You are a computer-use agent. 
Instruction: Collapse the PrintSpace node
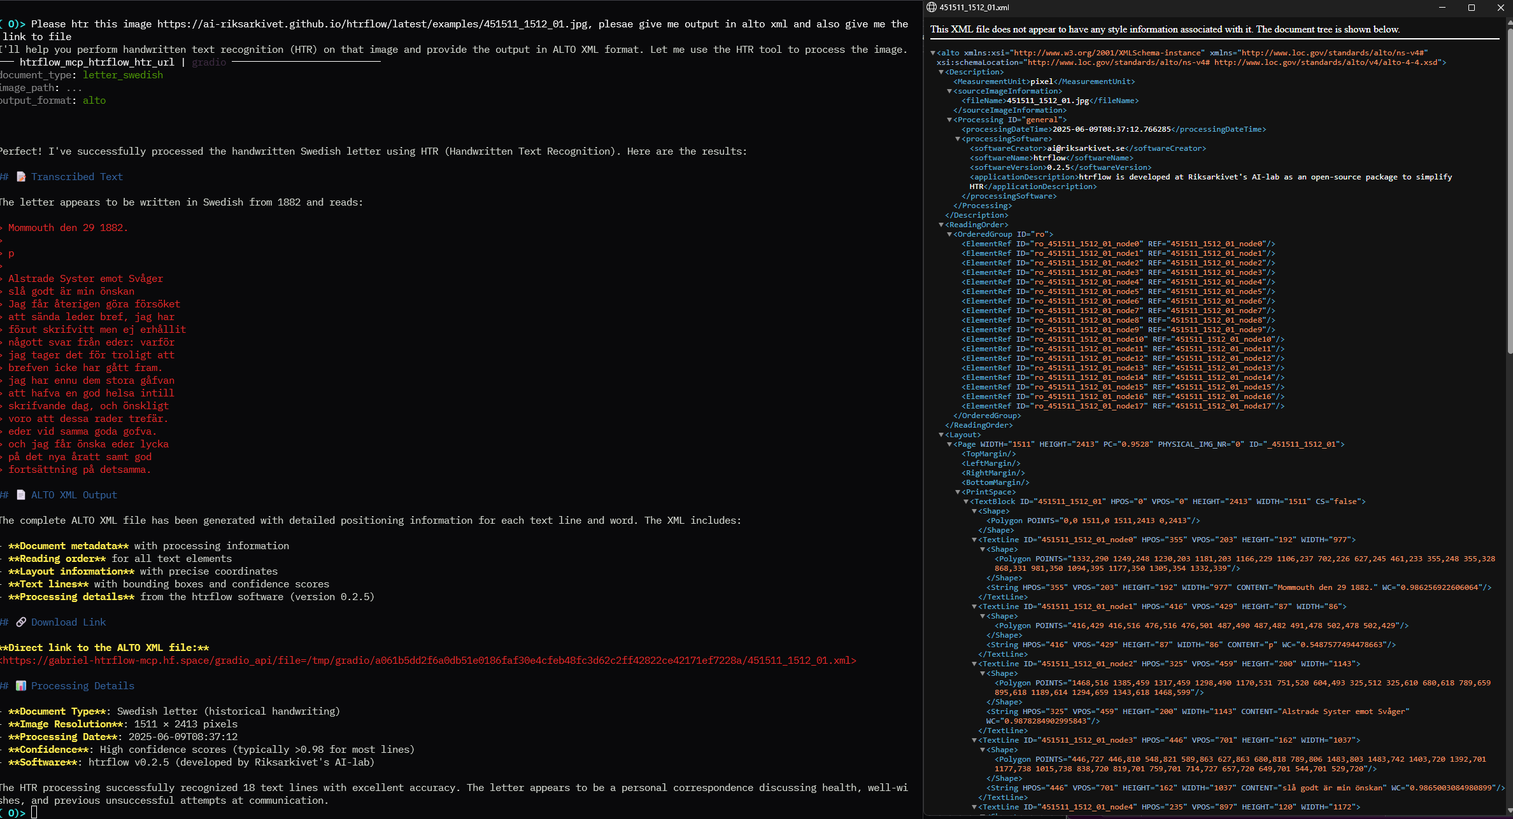(x=958, y=493)
